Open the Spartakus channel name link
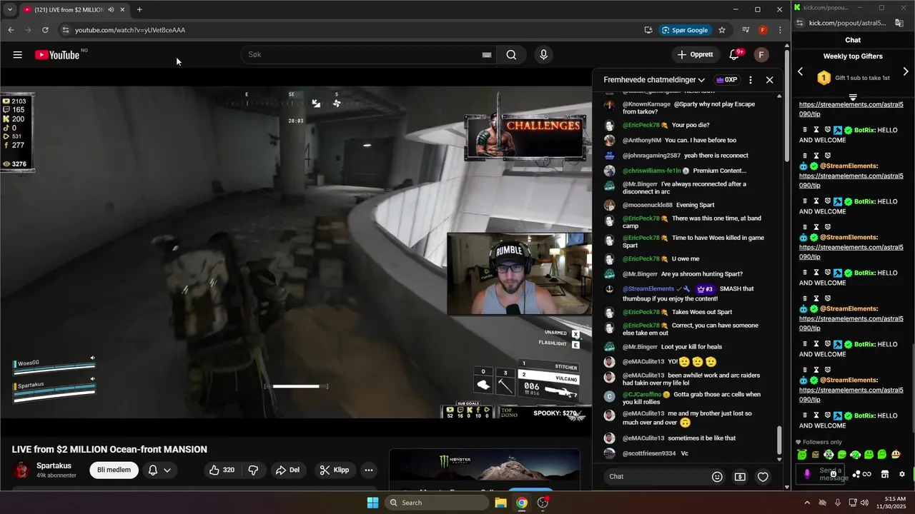 (54, 465)
